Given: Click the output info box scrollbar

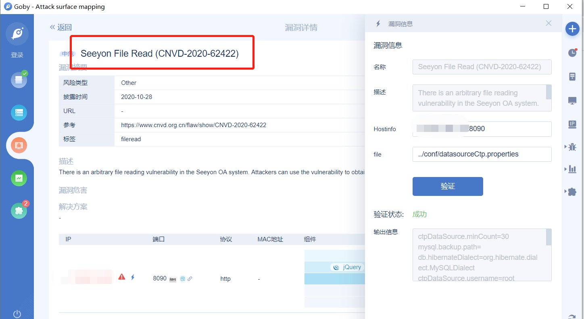Looking at the screenshot, I should pos(549,237).
